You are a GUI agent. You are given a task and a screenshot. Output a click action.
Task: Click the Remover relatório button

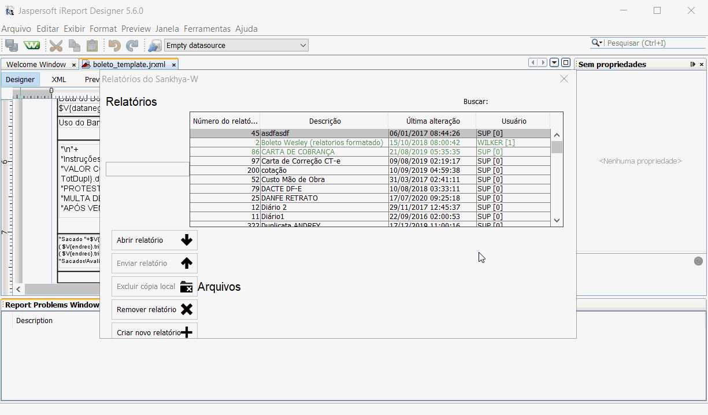pyautogui.click(x=154, y=310)
